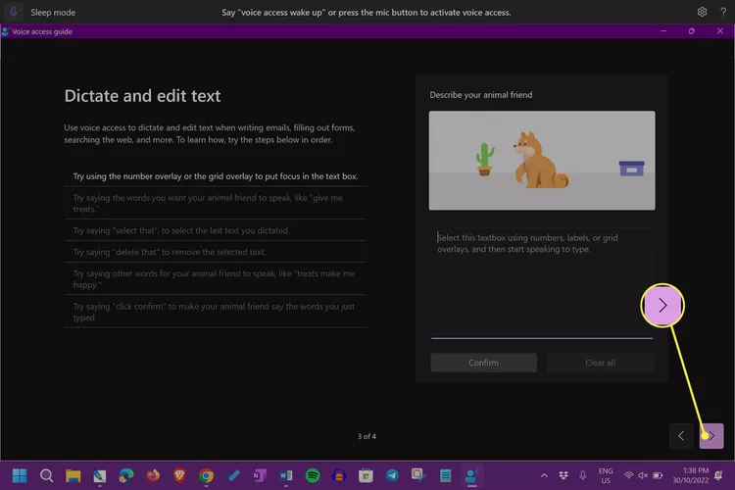The image size is (735, 490).
Task: Open OneNote from the taskbar
Action: 260,475
